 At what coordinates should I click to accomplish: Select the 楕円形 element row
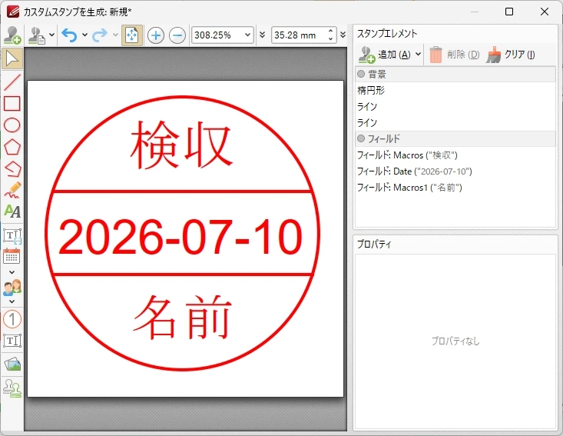click(455, 90)
